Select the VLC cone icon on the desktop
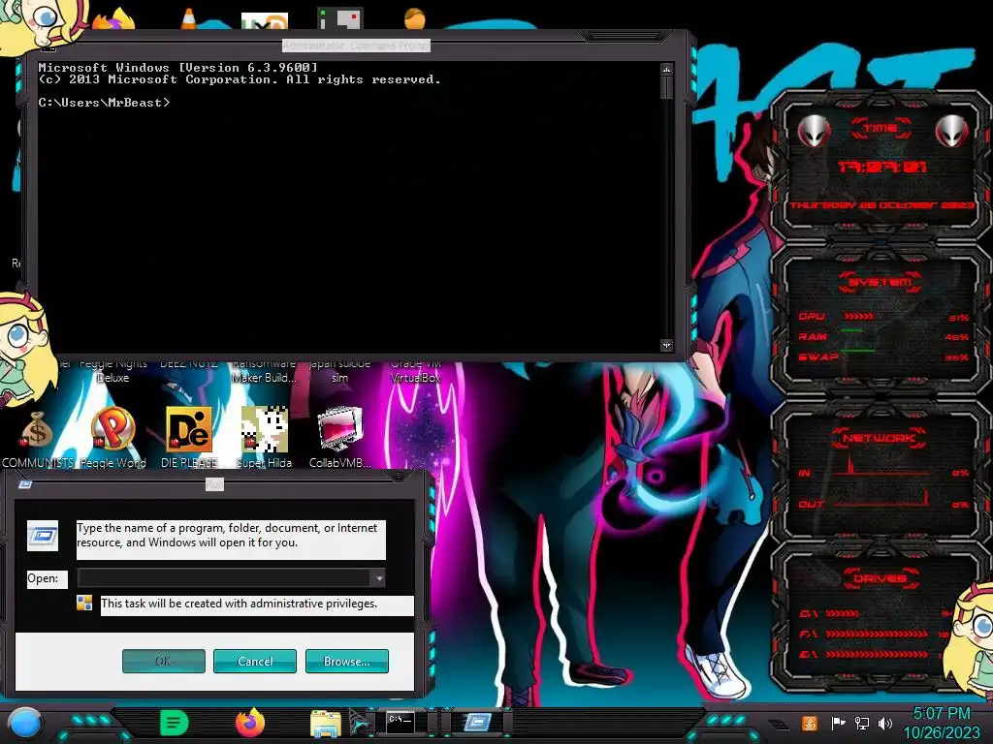The height and width of the screenshot is (744, 993). (x=188, y=19)
